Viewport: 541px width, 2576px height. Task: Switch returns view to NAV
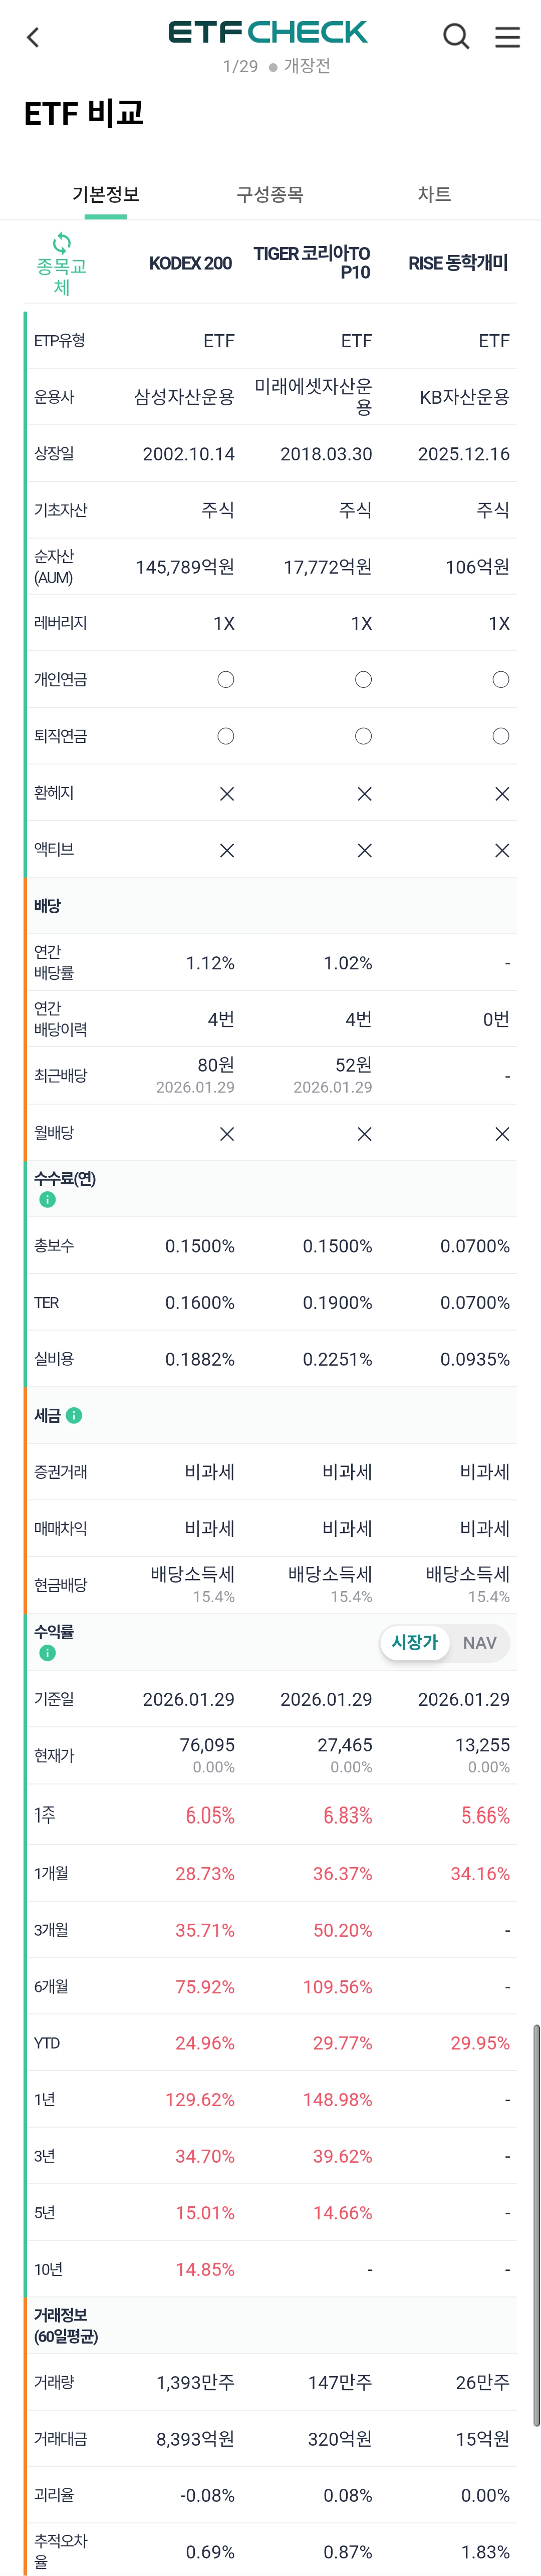(x=479, y=1642)
